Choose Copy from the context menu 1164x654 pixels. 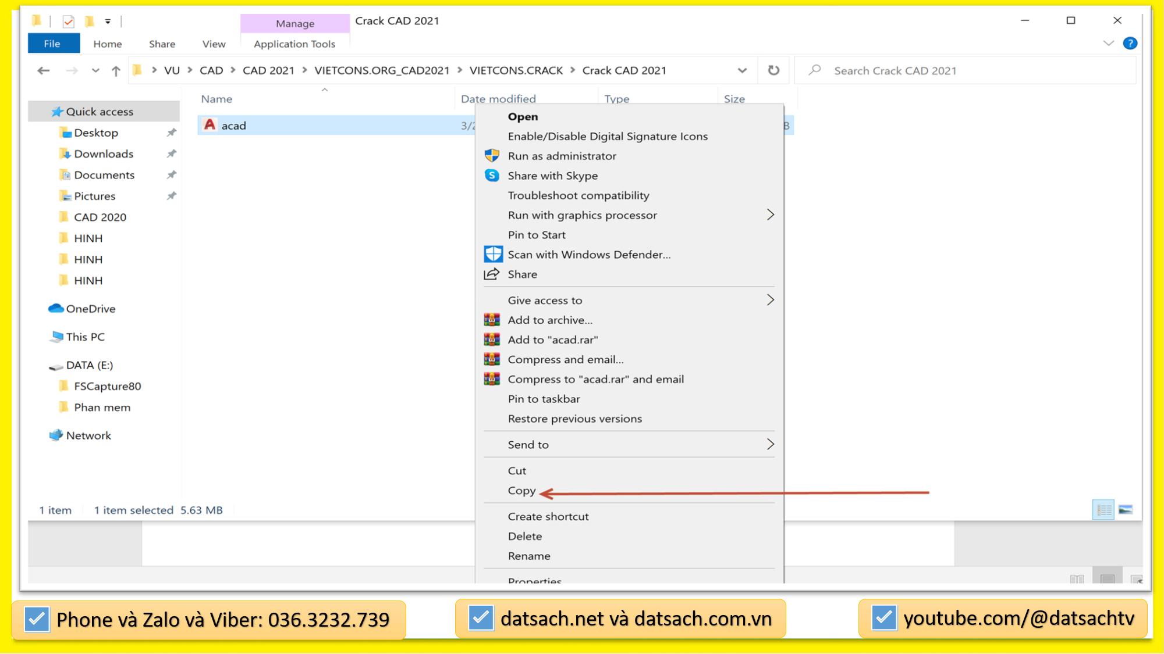point(521,491)
